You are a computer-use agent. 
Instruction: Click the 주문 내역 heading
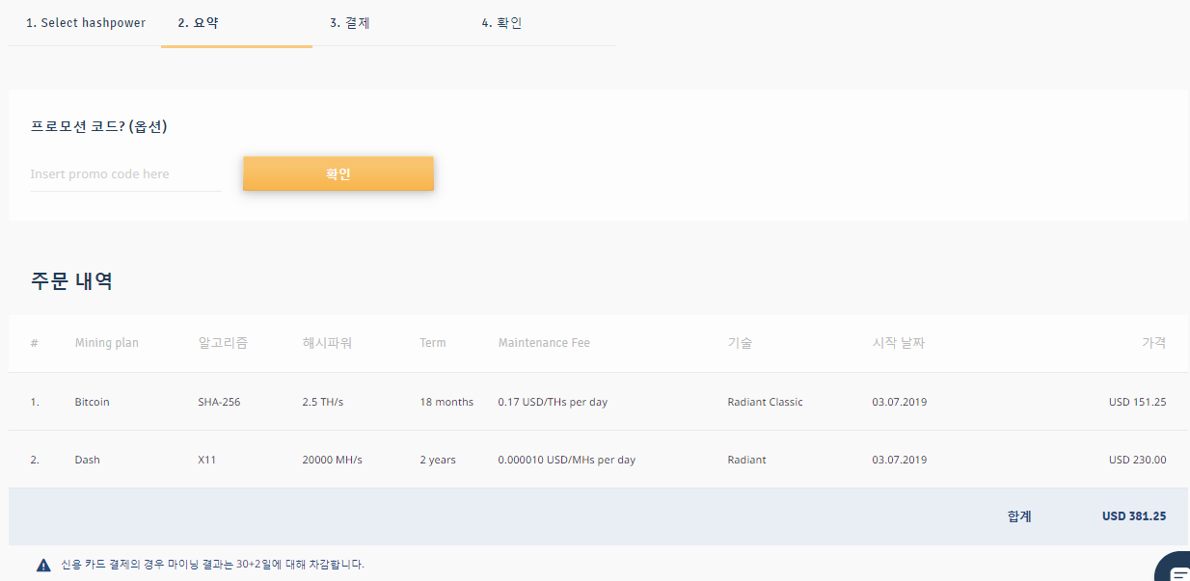[x=71, y=281]
